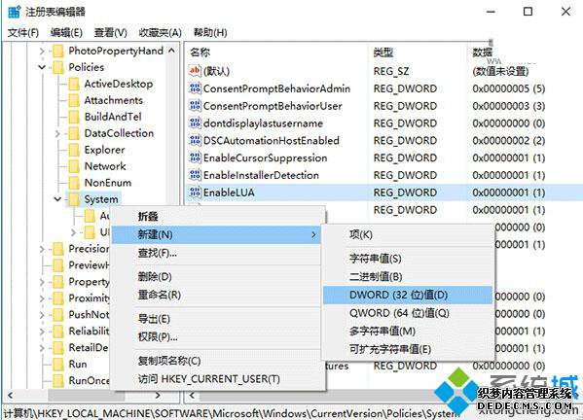Click the EnableInstallerDetection DWORD value icon

(196, 175)
